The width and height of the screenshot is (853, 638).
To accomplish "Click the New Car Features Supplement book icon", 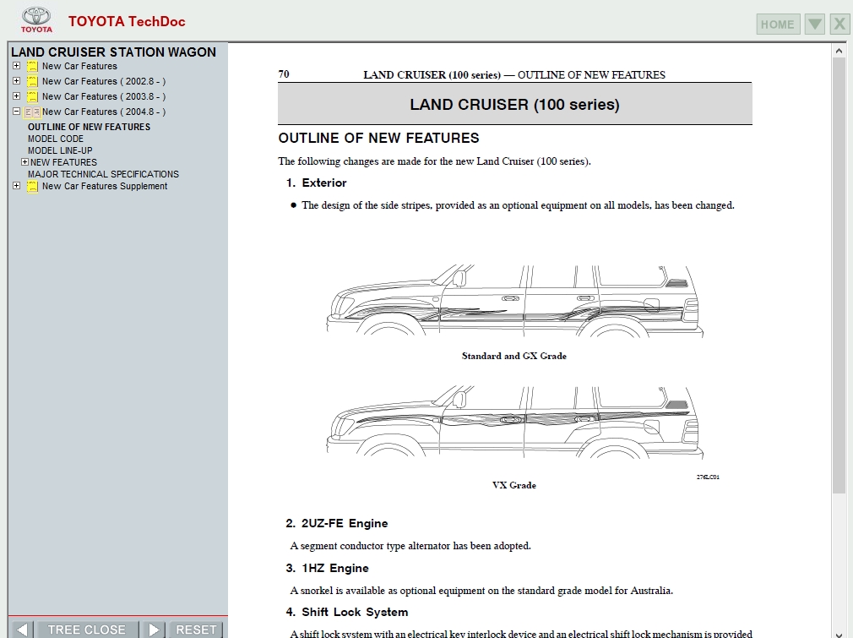I will 32,187.
